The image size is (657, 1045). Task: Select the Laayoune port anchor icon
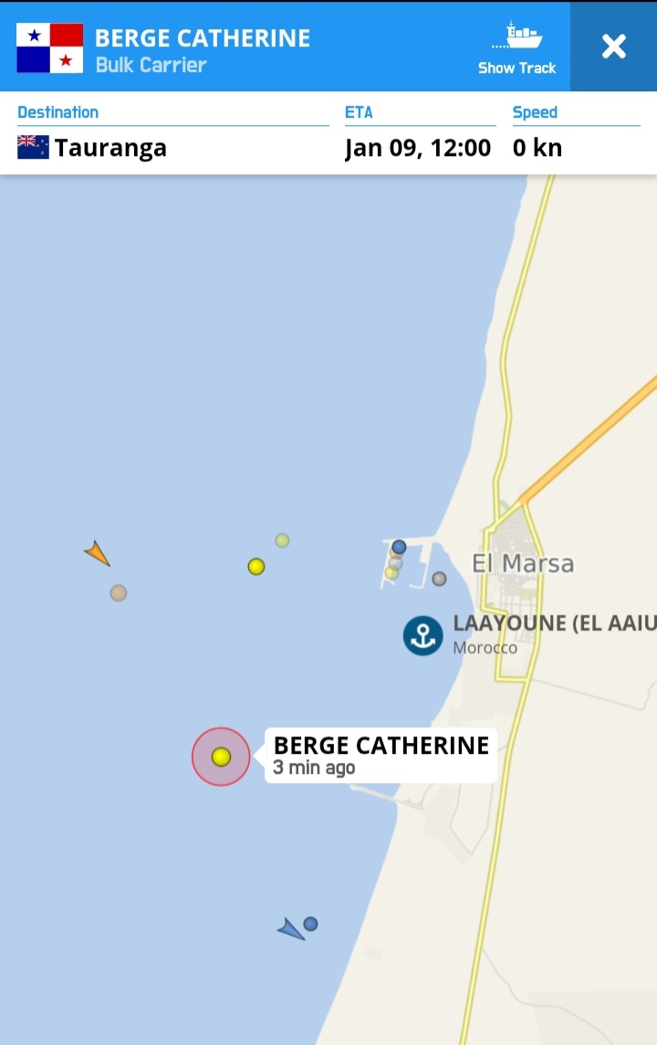coord(423,635)
